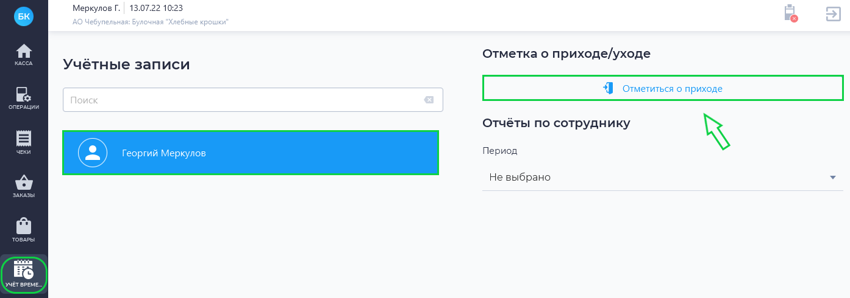
Task: Click the avatar icon beside Георгий Меркулов
Action: 93,153
